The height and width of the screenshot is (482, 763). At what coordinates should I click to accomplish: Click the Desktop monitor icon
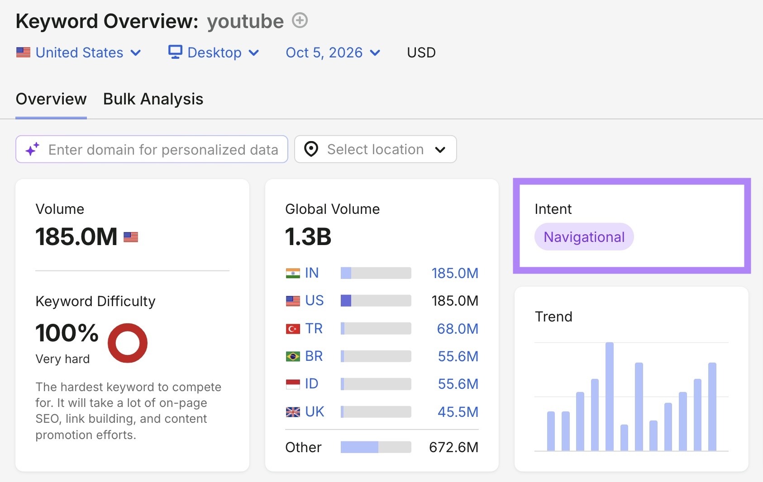[x=175, y=52]
